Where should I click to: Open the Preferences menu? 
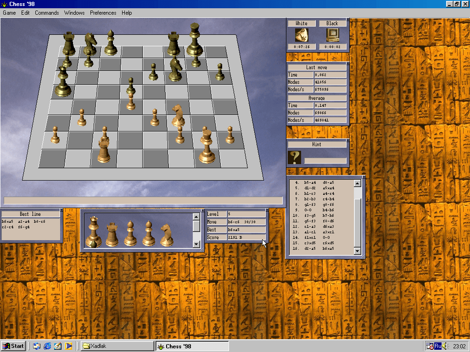point(103,13)
